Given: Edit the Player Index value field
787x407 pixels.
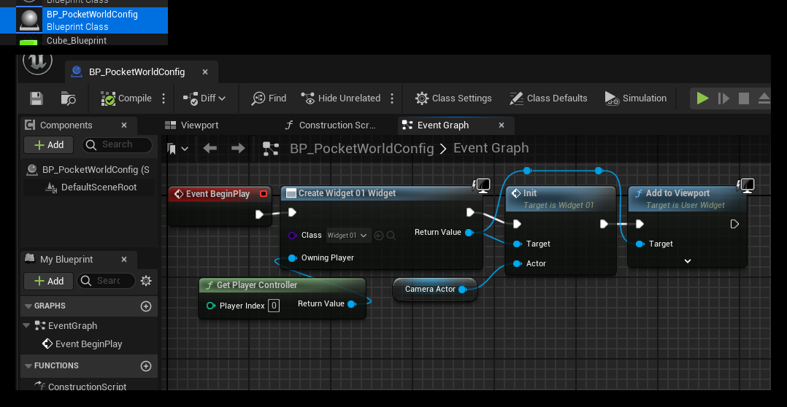Looking at the screenshot, I should tap(274, 306).
